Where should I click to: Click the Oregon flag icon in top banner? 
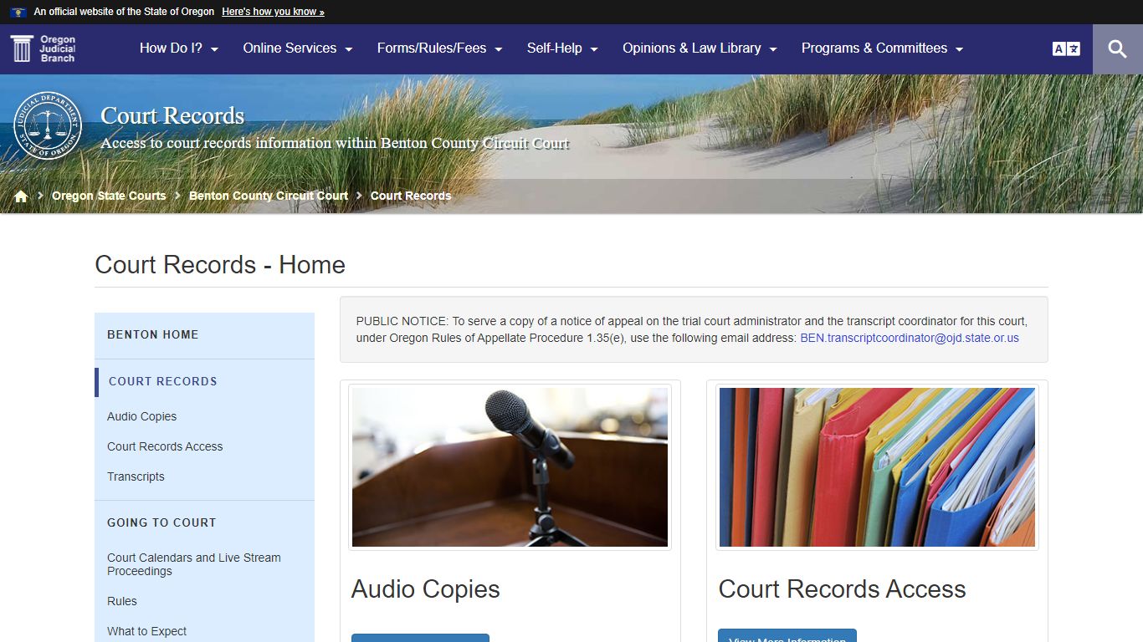pyautogui.click(x=18, y=12)
